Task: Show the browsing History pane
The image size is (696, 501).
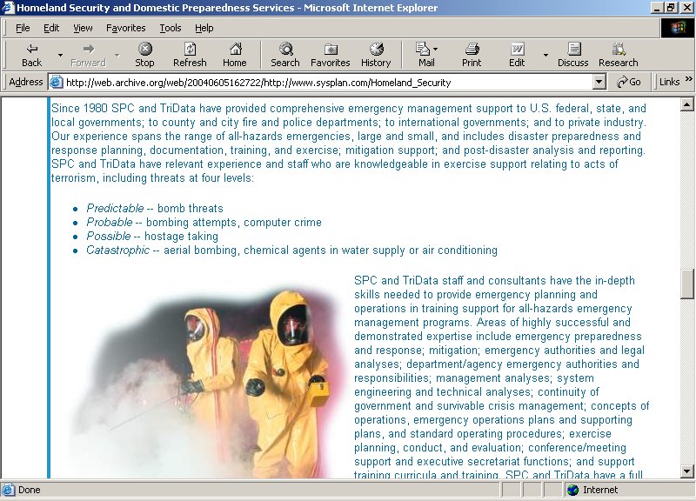Action: click(x=376, y=49)
